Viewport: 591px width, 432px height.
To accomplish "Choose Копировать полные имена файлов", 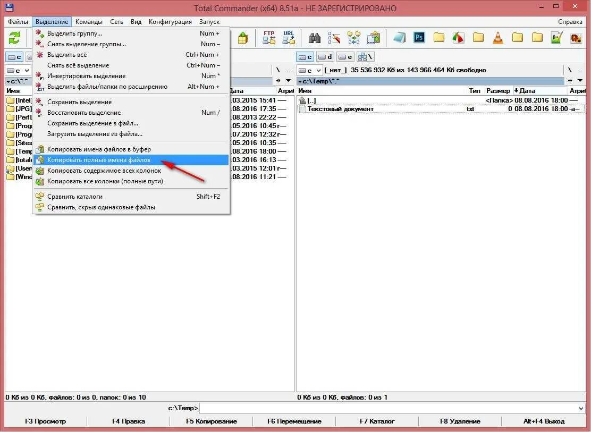I will (131, 160).
